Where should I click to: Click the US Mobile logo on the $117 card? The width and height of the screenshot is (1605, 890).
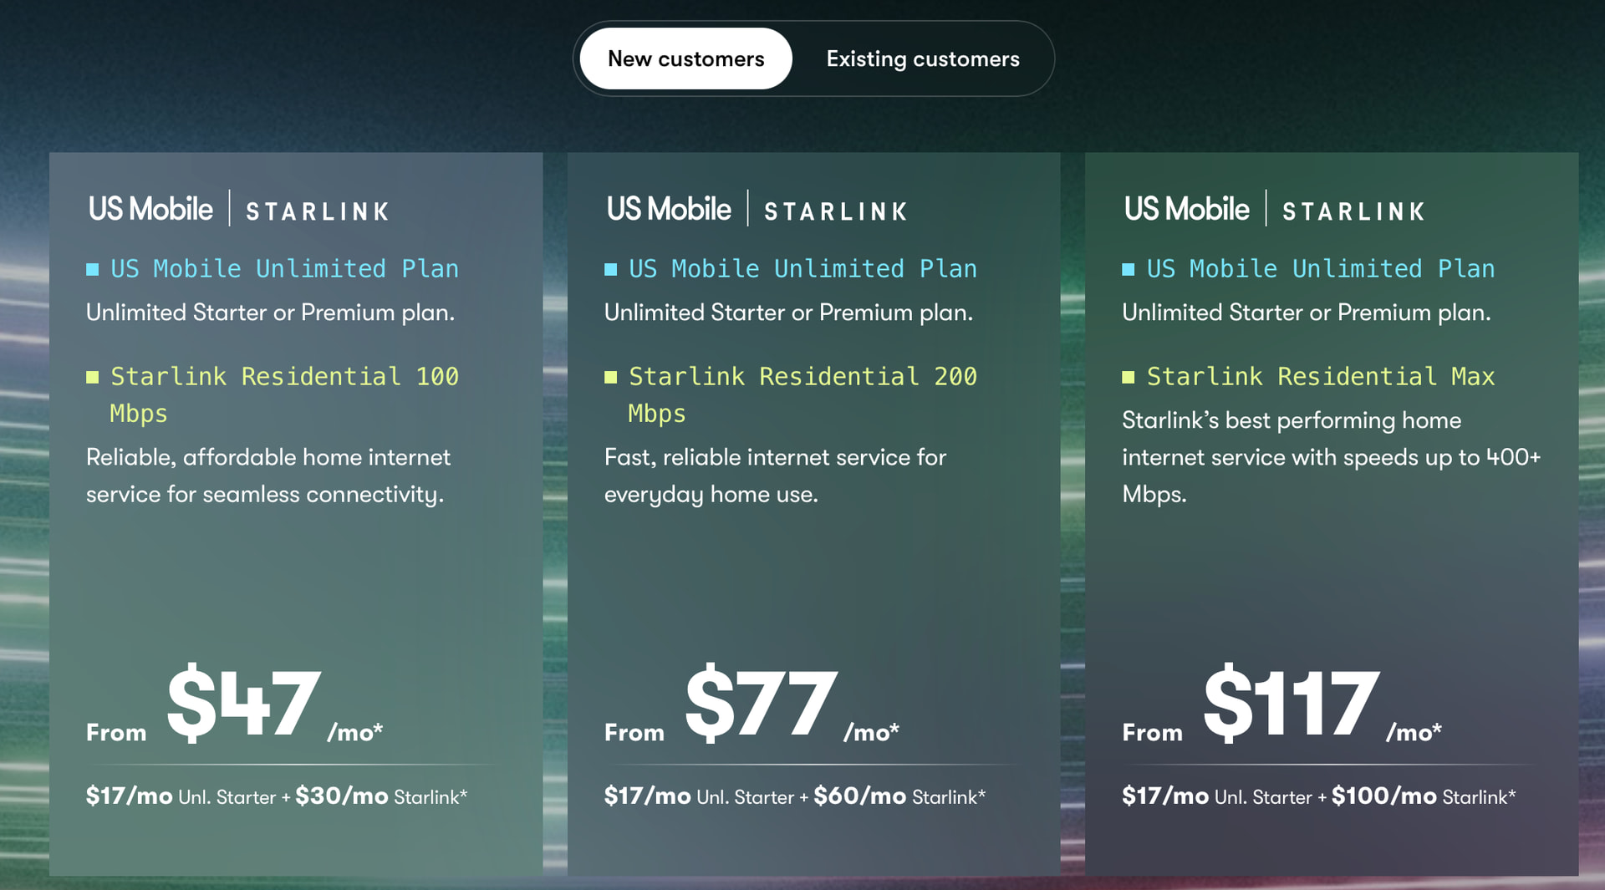(1186, 209)
